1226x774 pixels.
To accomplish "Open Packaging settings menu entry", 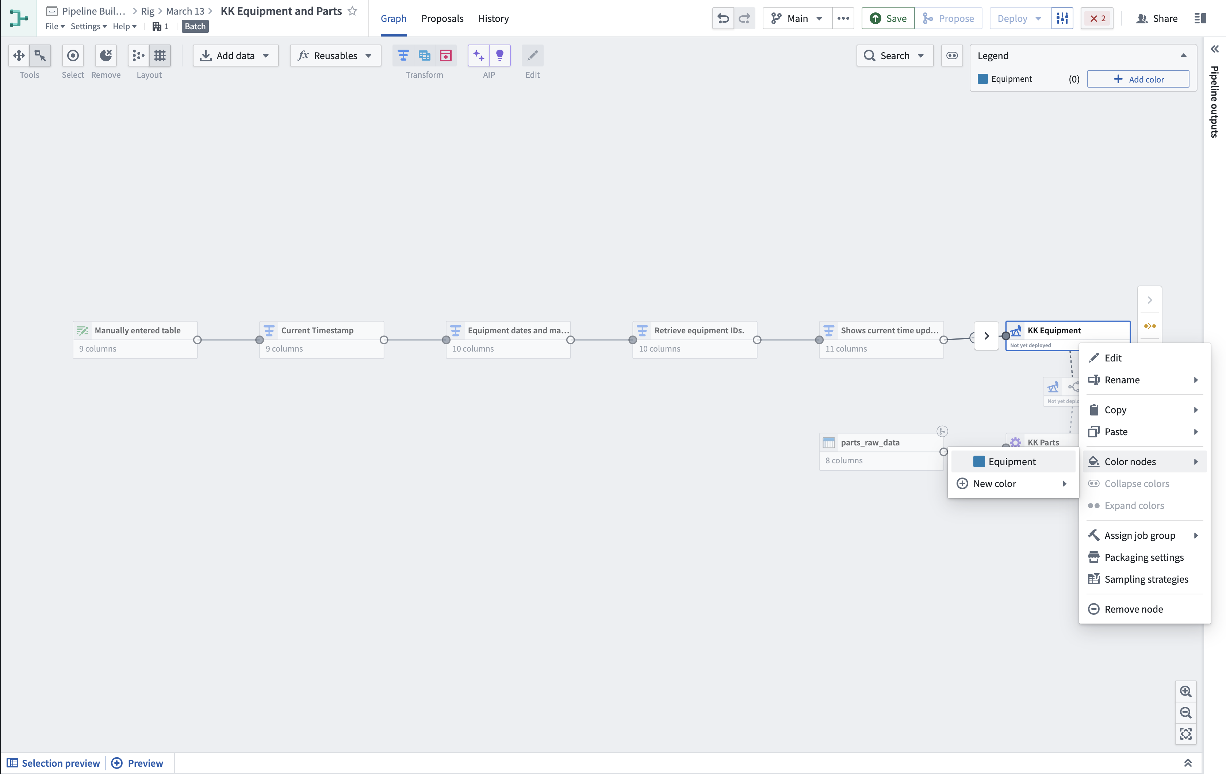I will [1145, 557].
